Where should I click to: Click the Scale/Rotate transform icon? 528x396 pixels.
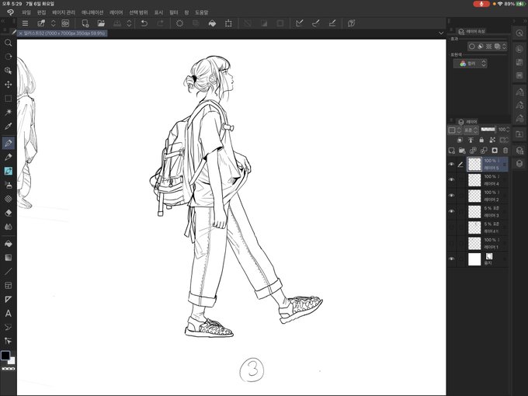coord(228,23)
